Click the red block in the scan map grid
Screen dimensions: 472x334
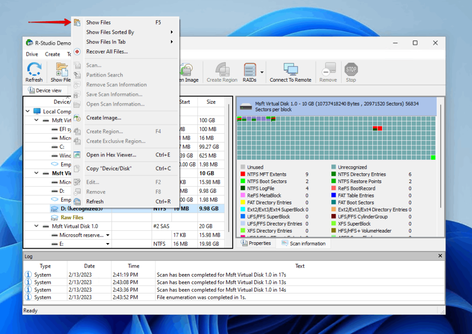380,129
